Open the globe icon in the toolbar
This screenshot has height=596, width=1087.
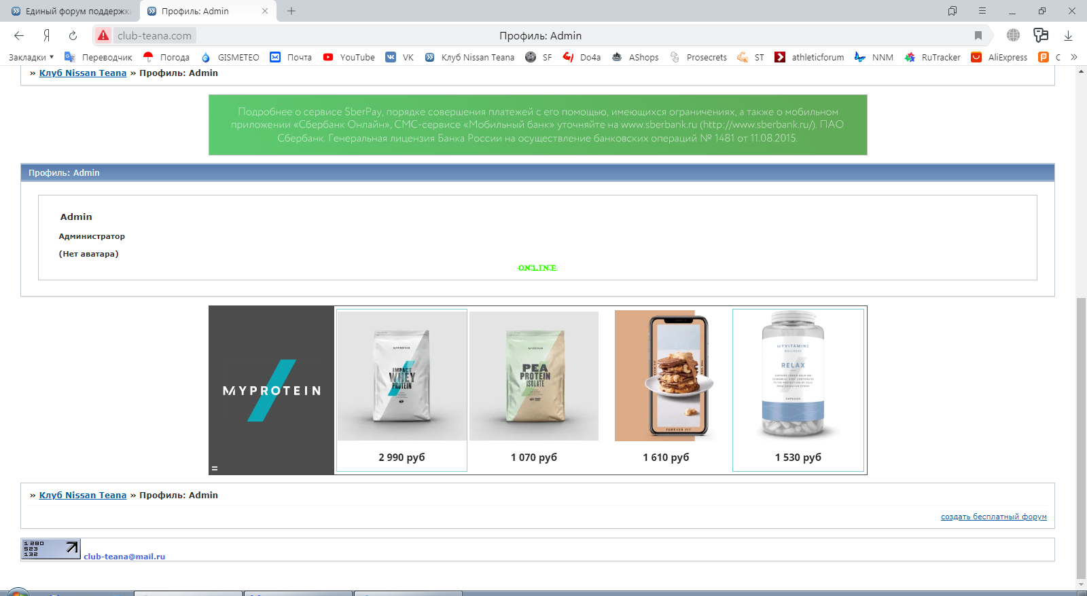click(x=1013, y=35)
